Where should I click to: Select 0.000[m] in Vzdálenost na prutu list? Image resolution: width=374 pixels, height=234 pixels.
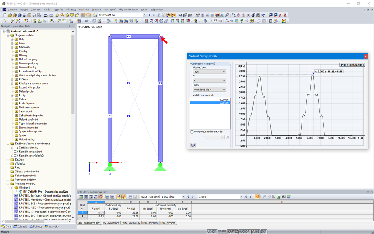[210, 100]
